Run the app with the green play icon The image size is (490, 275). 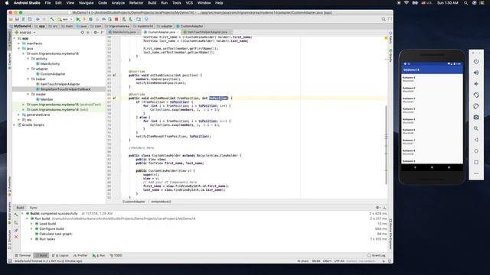[x=78, y=19]
